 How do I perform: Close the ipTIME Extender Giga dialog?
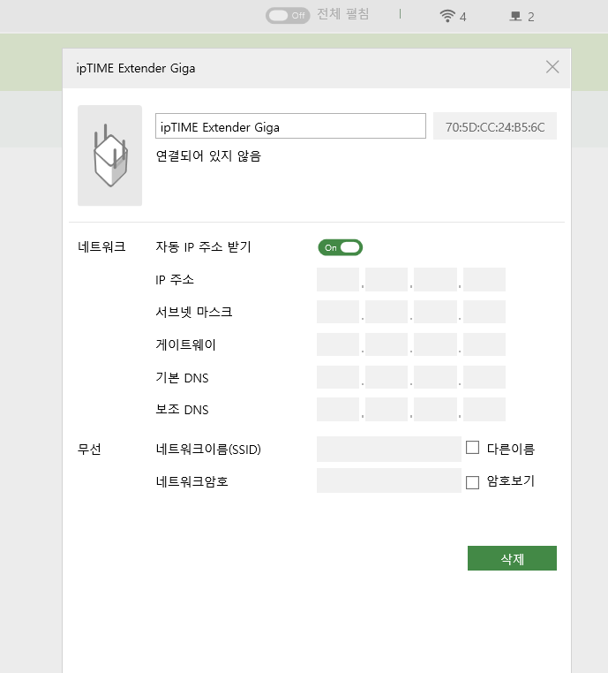point(552,67)
